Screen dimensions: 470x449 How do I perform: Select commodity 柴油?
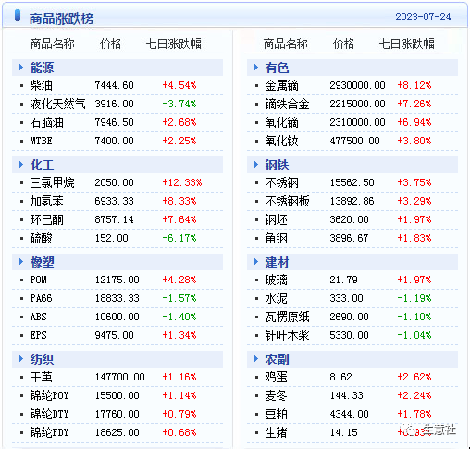42,85
